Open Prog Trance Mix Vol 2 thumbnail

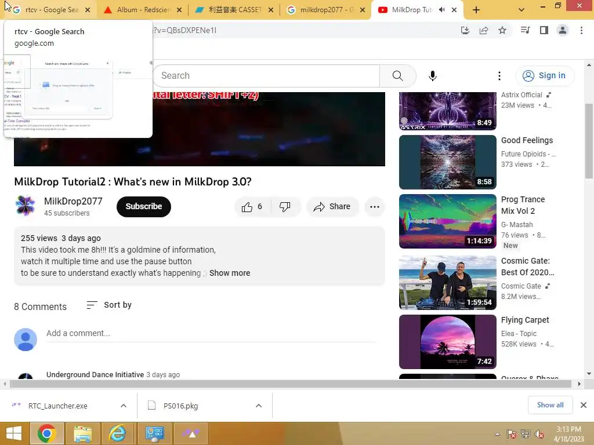(447, 221)
